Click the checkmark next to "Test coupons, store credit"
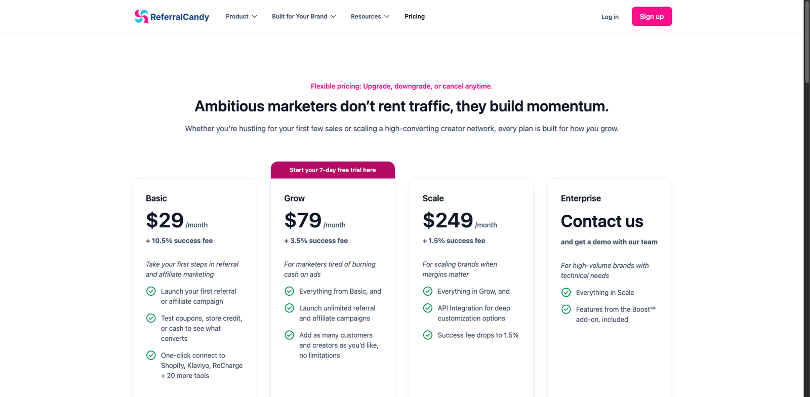 click(151, 318)
